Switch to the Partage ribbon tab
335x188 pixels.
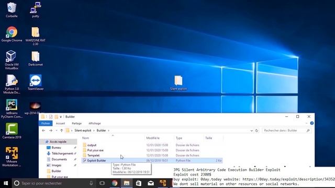click(x=77, y=123)
